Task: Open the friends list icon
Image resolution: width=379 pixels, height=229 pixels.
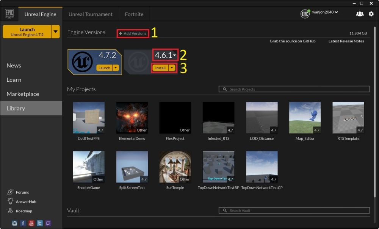Action: tap(360, 14)
